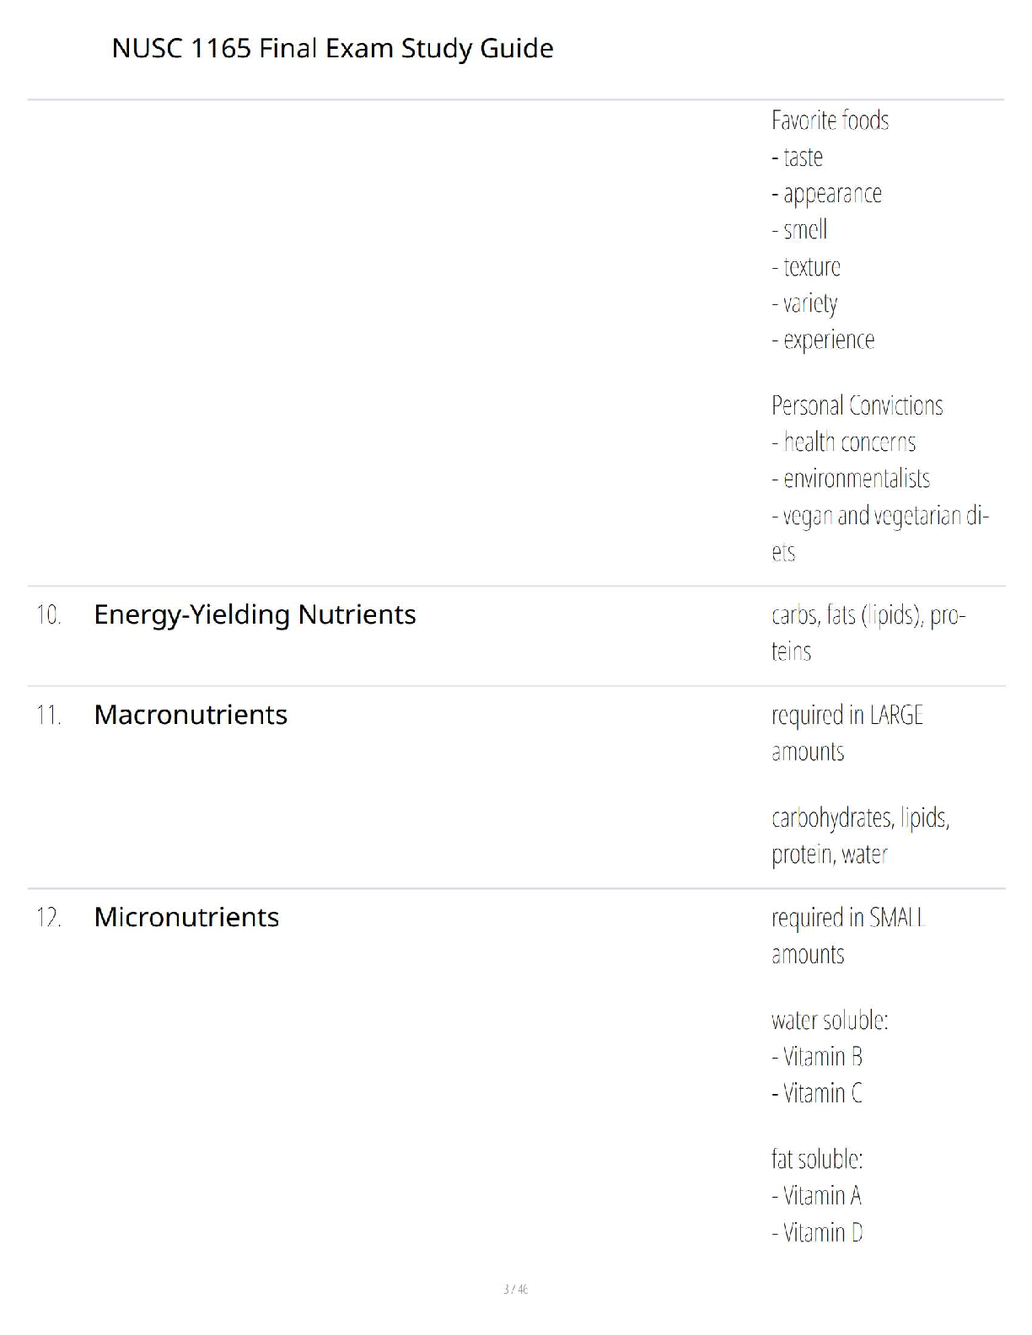Screen dimensions: 1032x1335
Task: Click the row number 11
Action: pyautogui.click(x=49, y=716)
